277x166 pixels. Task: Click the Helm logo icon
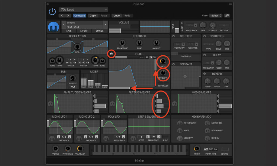[x=54, y=27]
